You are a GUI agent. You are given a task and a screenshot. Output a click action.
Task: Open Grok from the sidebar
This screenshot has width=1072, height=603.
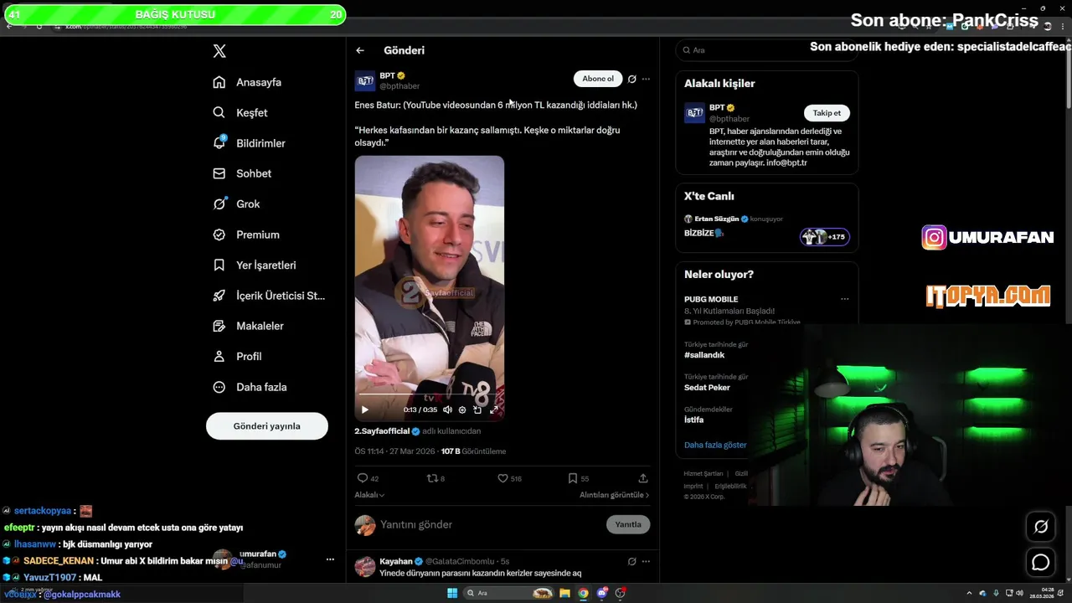[x=237, y=204]
